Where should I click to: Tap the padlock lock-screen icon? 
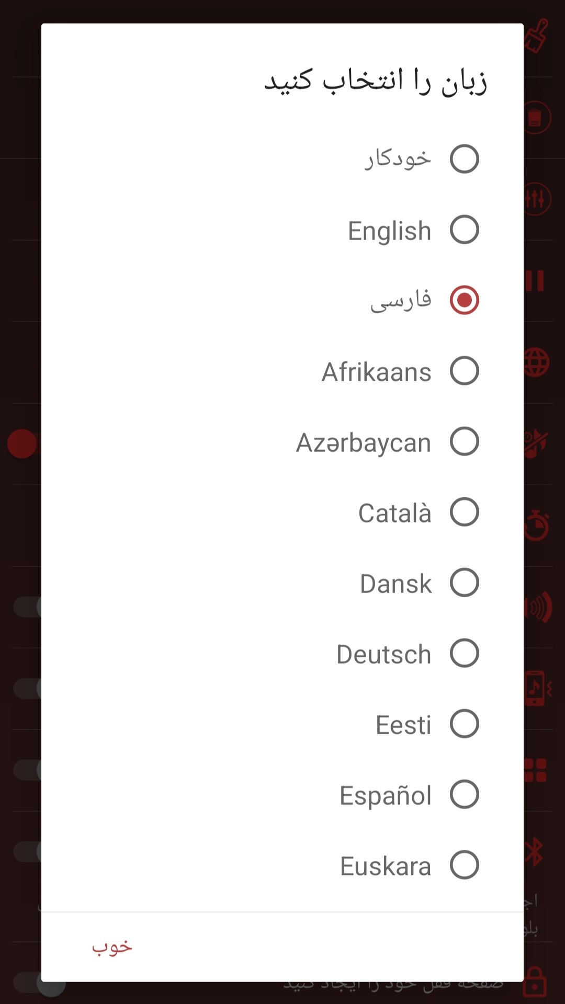tap(535, 982)
